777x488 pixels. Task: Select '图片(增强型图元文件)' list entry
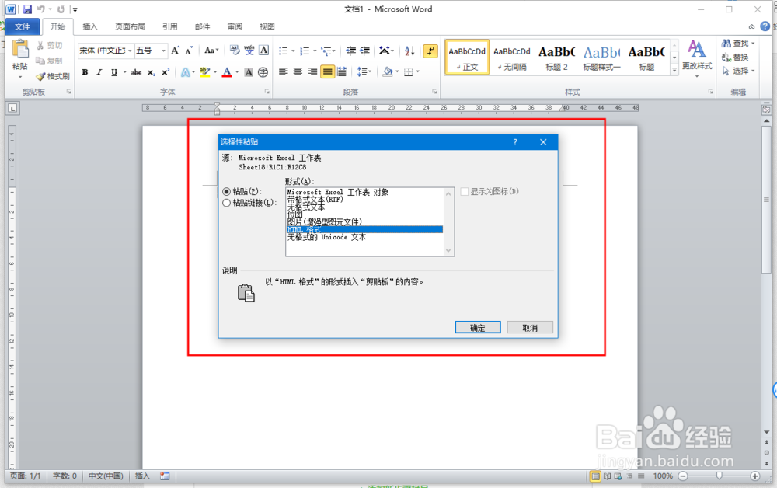364,222
